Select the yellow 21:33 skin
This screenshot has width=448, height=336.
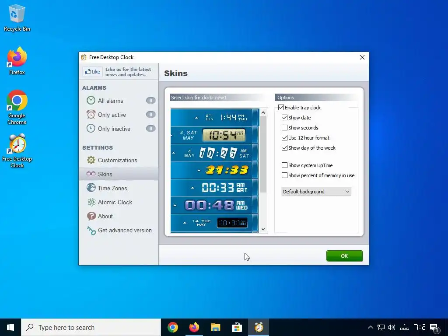tap(214, 170)
